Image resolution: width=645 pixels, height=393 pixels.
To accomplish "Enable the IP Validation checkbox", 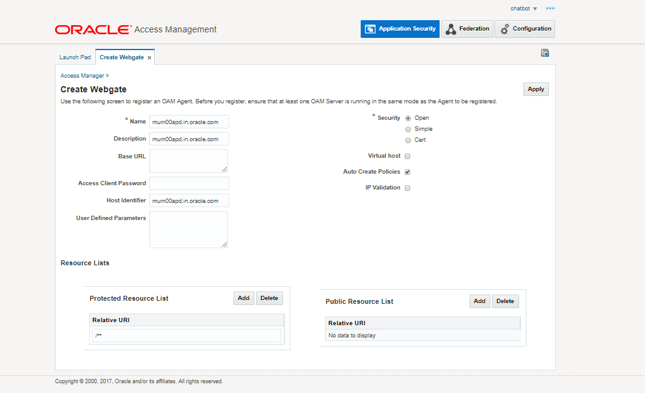I will tap(408, 188).
